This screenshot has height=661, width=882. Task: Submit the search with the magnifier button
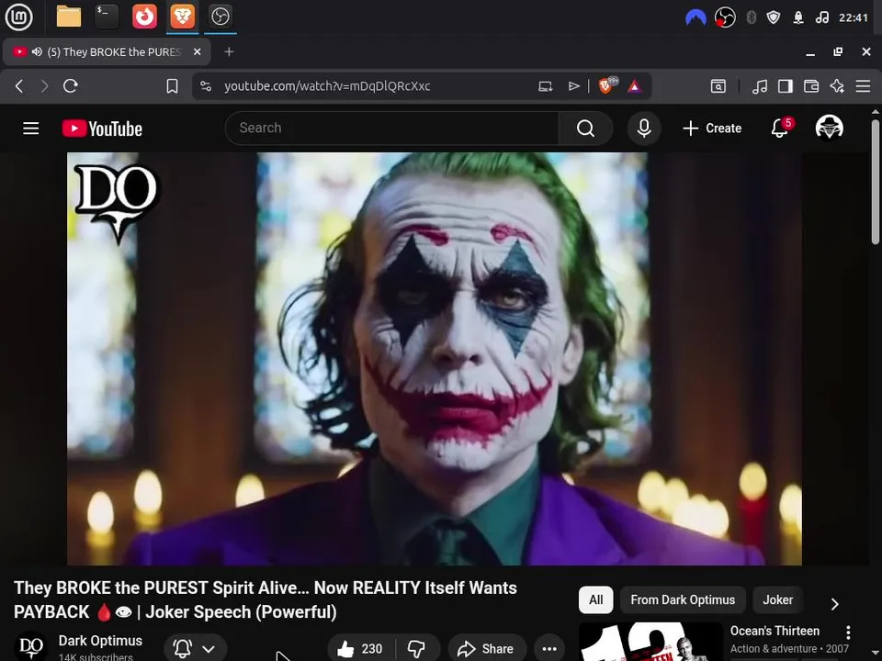[x=585, y=129]
